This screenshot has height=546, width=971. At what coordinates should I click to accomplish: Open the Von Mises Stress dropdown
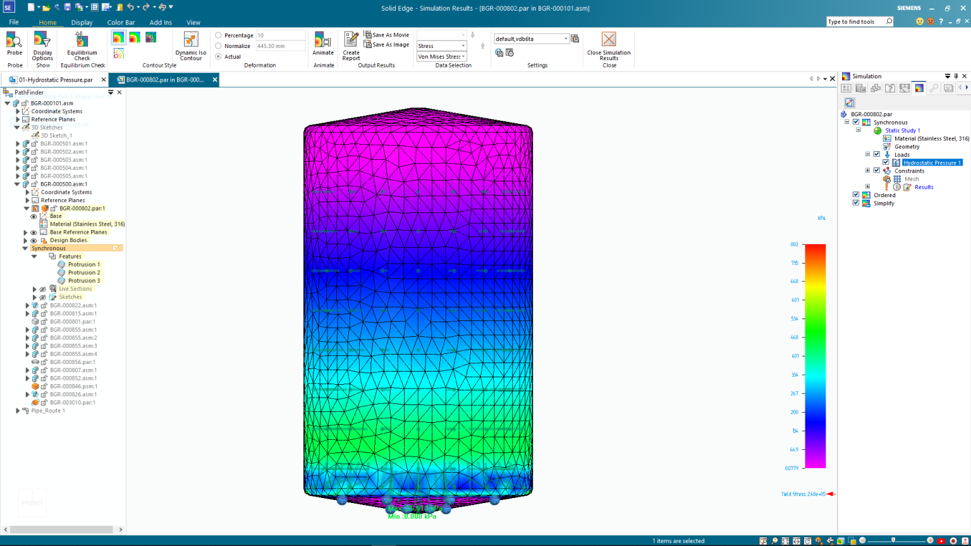[x=462, y=56]
